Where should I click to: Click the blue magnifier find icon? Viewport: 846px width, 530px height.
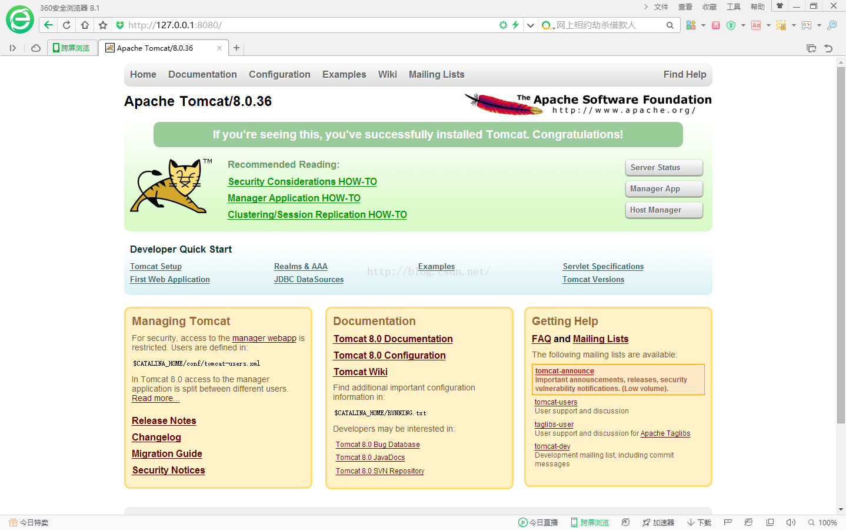pyautogui.click(x=832, y=25)
